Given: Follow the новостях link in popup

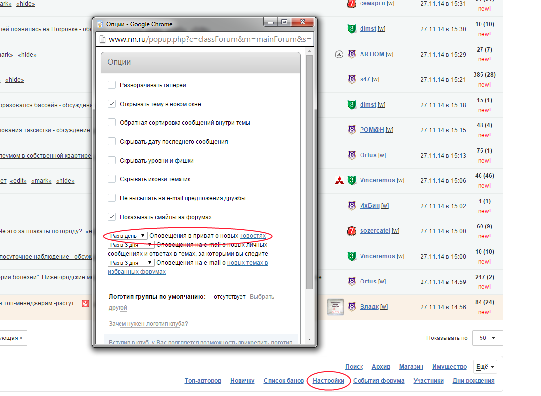Looking at the screenshot, I should coord(252,236).
